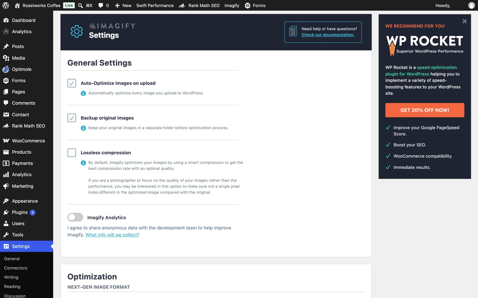Click the Pages icon in sidebar

(6, 92)
